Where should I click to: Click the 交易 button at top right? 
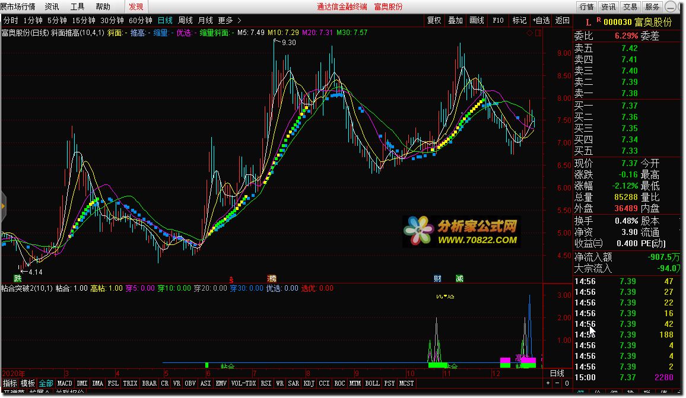coord(630,7)
